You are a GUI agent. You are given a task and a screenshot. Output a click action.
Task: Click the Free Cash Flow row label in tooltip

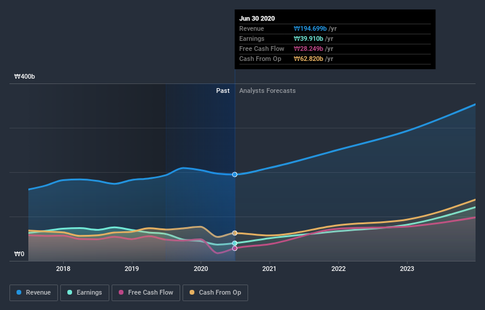point(262,49)
